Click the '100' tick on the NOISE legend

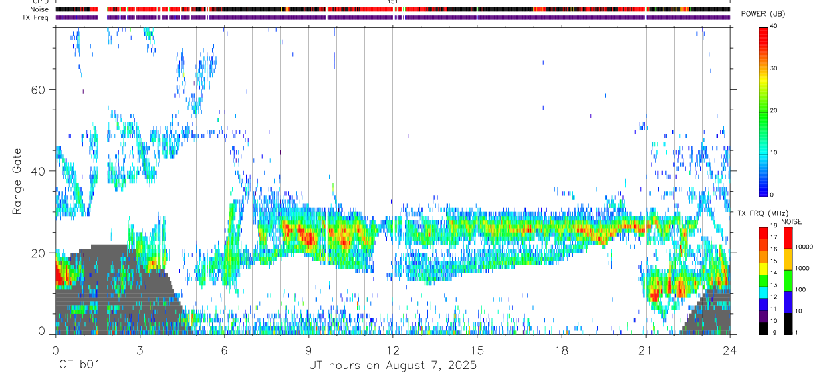pos(800,290)
